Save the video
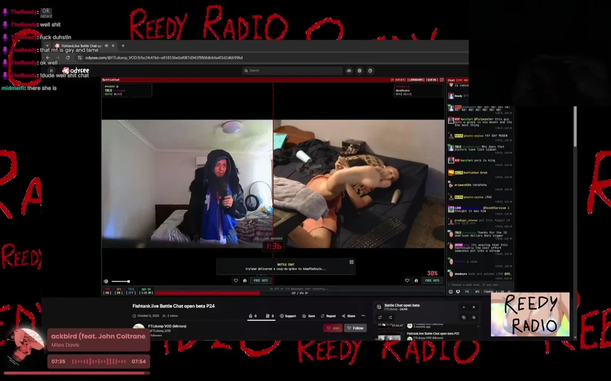The height and width of the screenshot is (381, 611). pyautogui.click(x=309, y=316)
